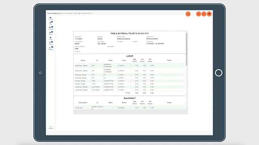259x145 pixels.
Task: Tap the tablet's round home button
Action: [x=219, y=73]
